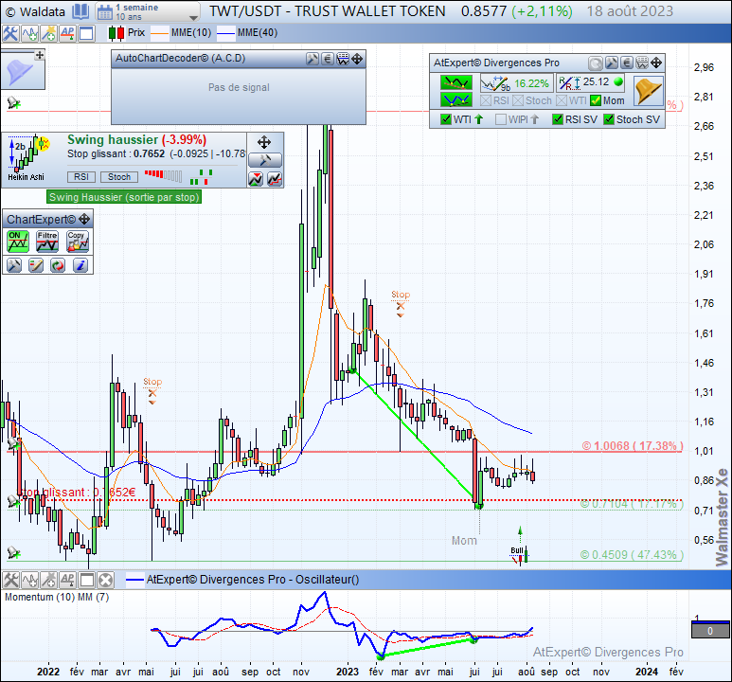Click the oscillator zero-level value box
Screen dimensions: 732x682
(x=710, y=631)
